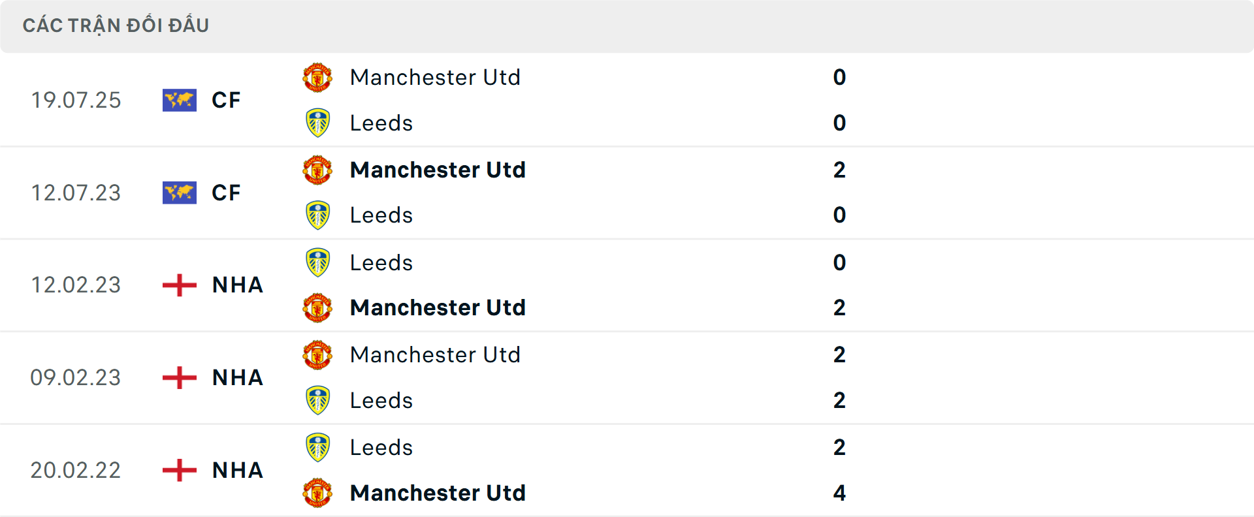Click the Manchester Utd crest in the 19.07.25 row
This screenshot has width=1254, height=517.
click(317, 77)
